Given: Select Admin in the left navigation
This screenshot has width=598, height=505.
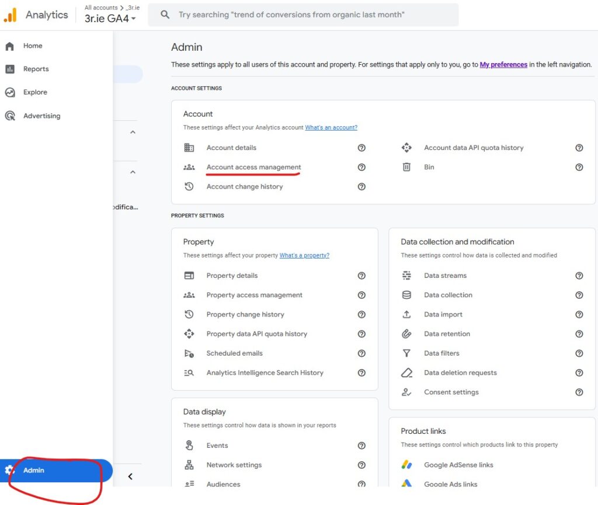Looking at the screenshot, I should [x=33, y=471].
